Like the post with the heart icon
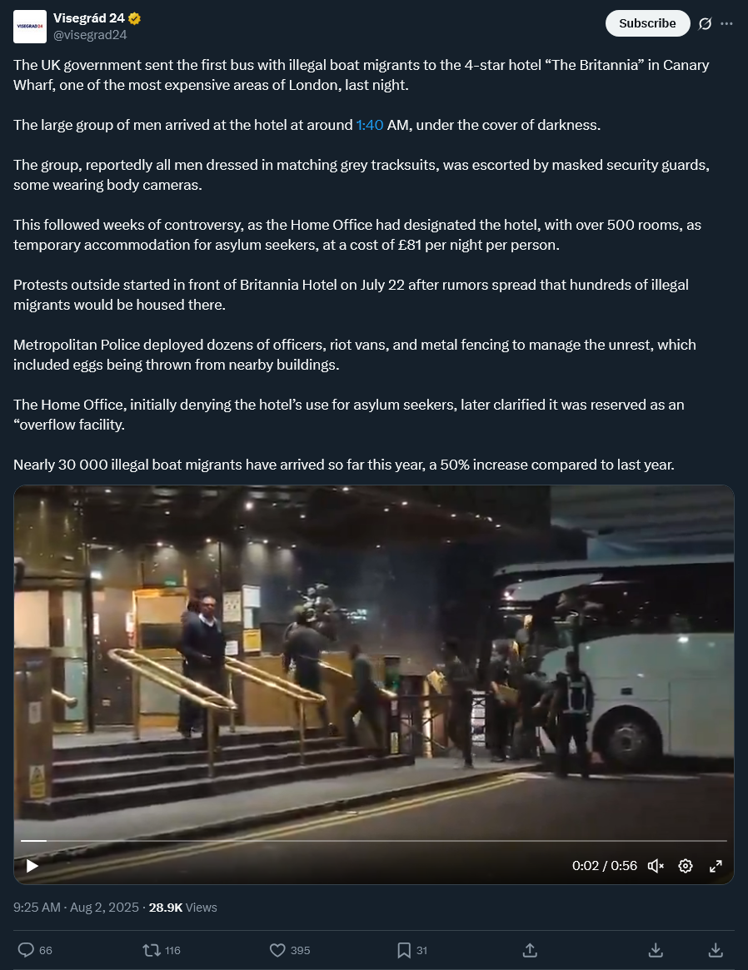The image size is (748, 970). point(278,949)
